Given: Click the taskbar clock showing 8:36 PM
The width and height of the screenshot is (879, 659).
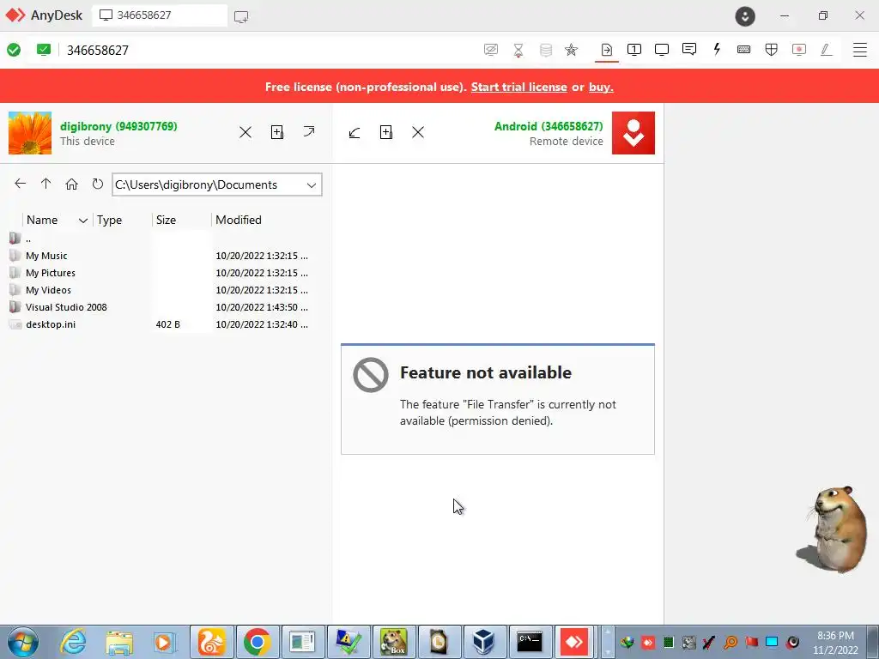Looking at the screenshot, I should [x=835, y=643].
